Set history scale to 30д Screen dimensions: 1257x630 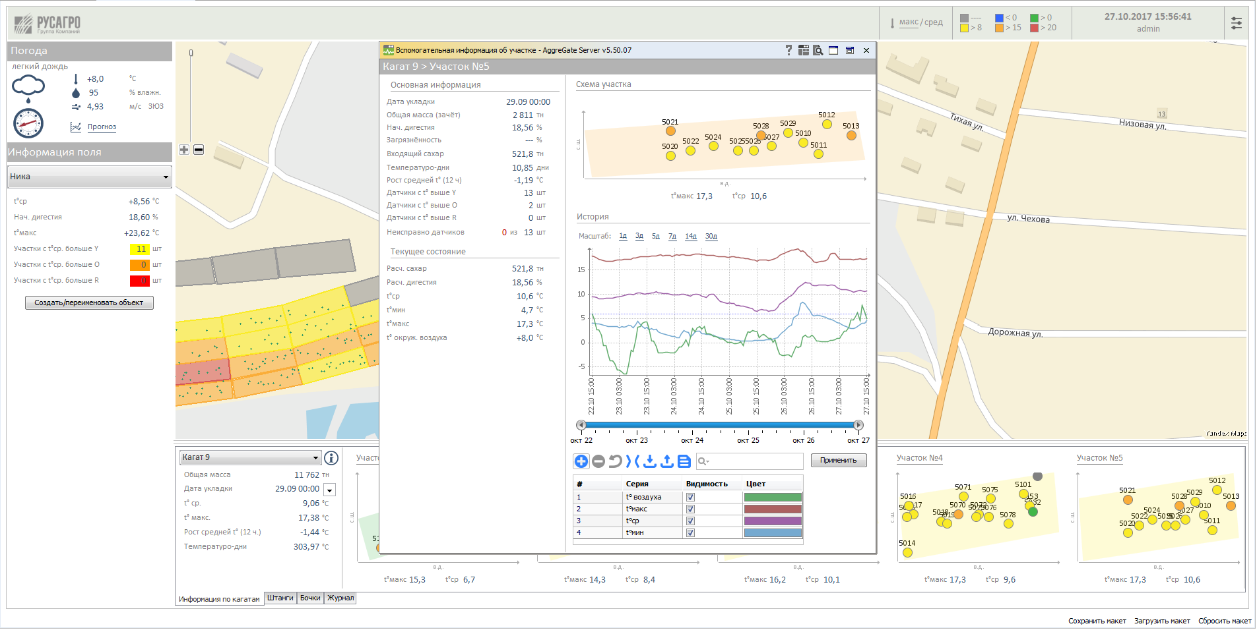coord(711,236)
